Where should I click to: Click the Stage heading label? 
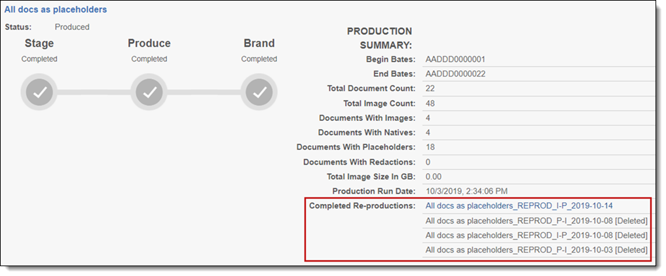click(x=39, y=44)
